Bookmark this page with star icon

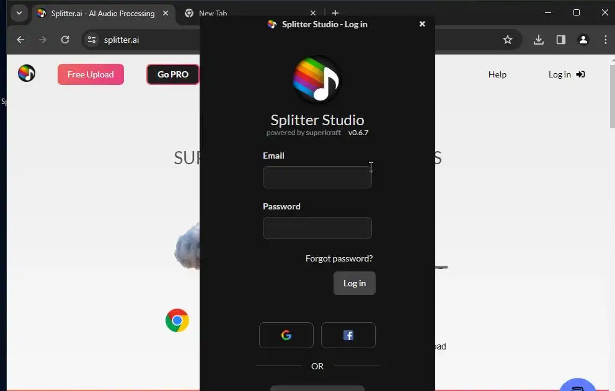coord(508,40)
